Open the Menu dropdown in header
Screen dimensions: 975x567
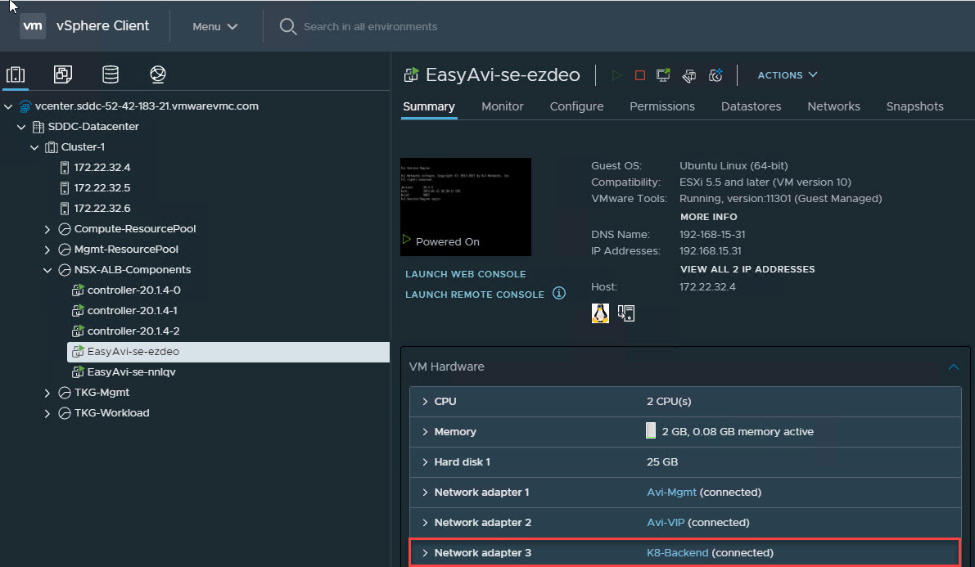(215, 26)
